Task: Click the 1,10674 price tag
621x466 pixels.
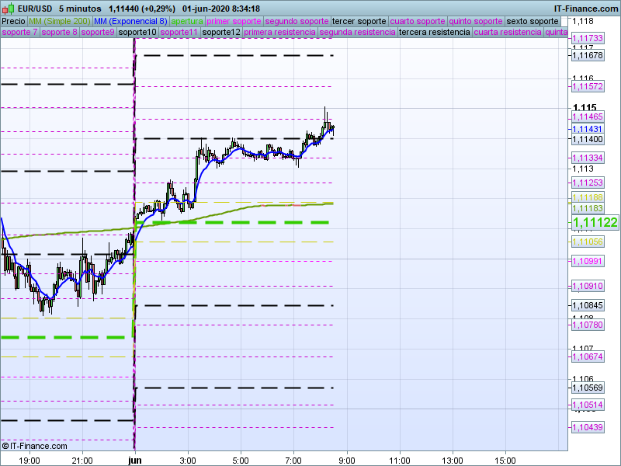Action: click(x=588, y=356)
